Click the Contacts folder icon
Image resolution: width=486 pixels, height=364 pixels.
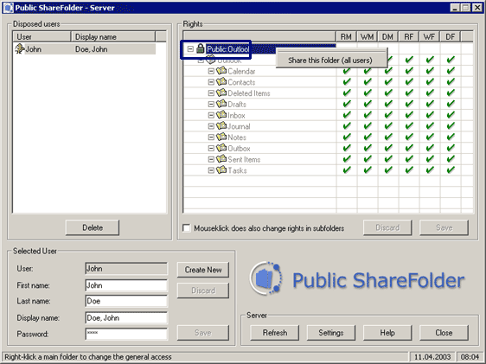[221, 82]
